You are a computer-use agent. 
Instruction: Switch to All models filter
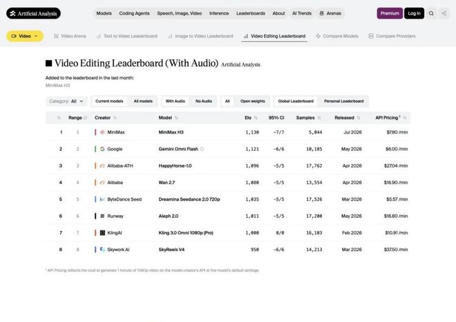click(143, 101)
